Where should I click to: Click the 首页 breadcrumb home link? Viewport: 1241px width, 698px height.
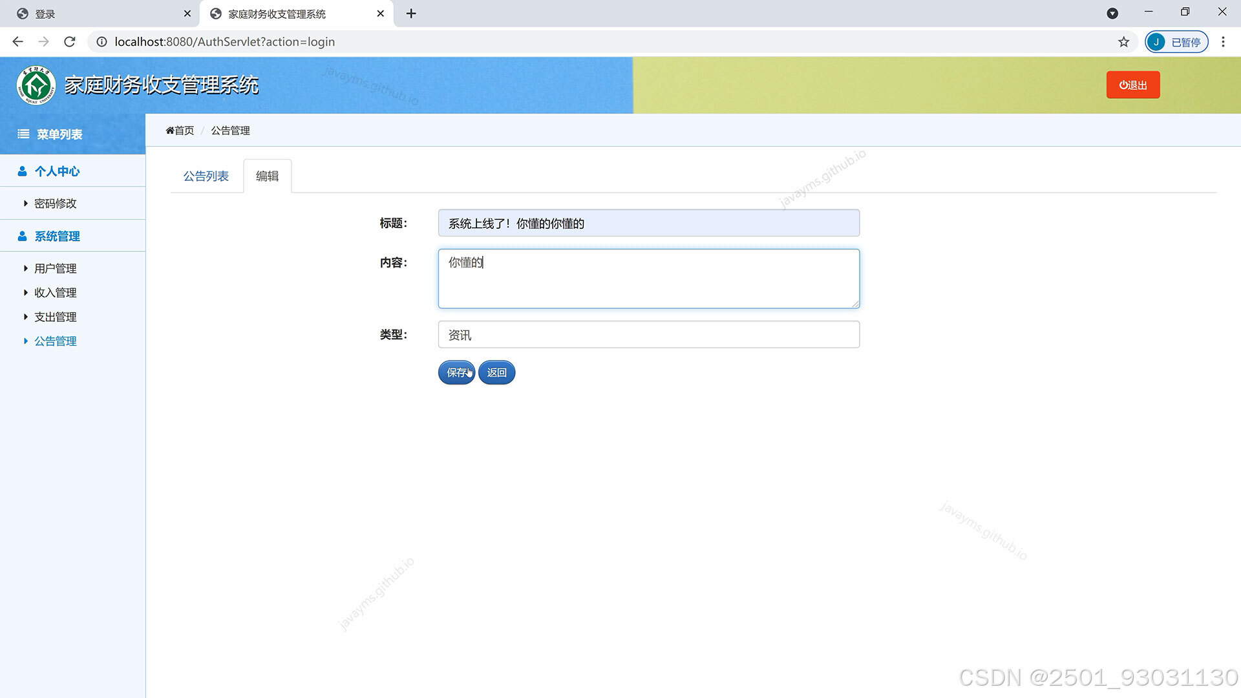click(x=180, y=131)
